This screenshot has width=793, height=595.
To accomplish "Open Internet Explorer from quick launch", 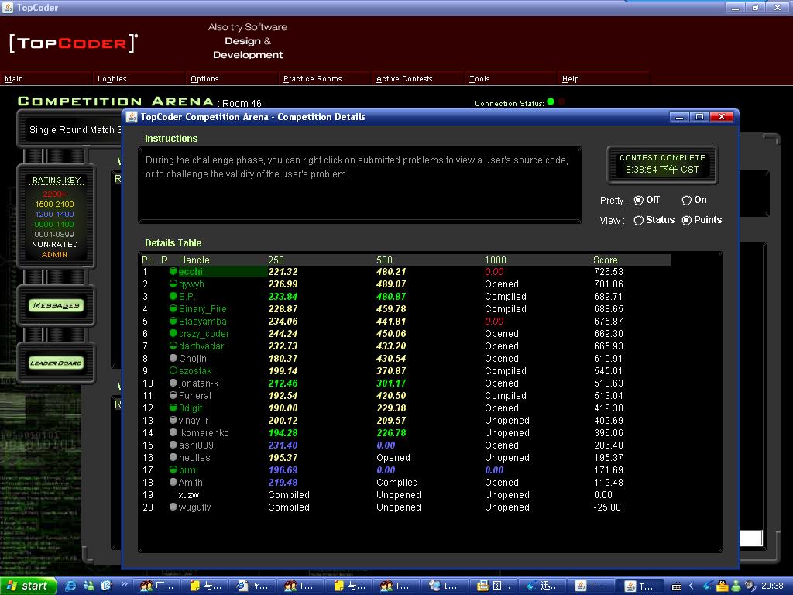I will 70,586.
